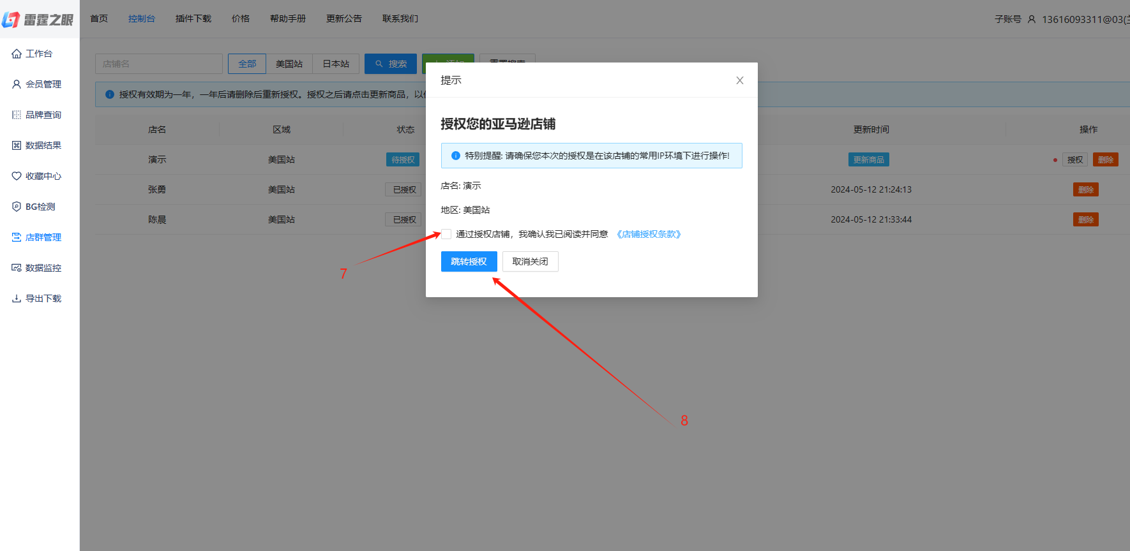Click the 搜索 button with magnifier
The width and height of the screenshot is (1130, 551).
click(x=391, y=64)
